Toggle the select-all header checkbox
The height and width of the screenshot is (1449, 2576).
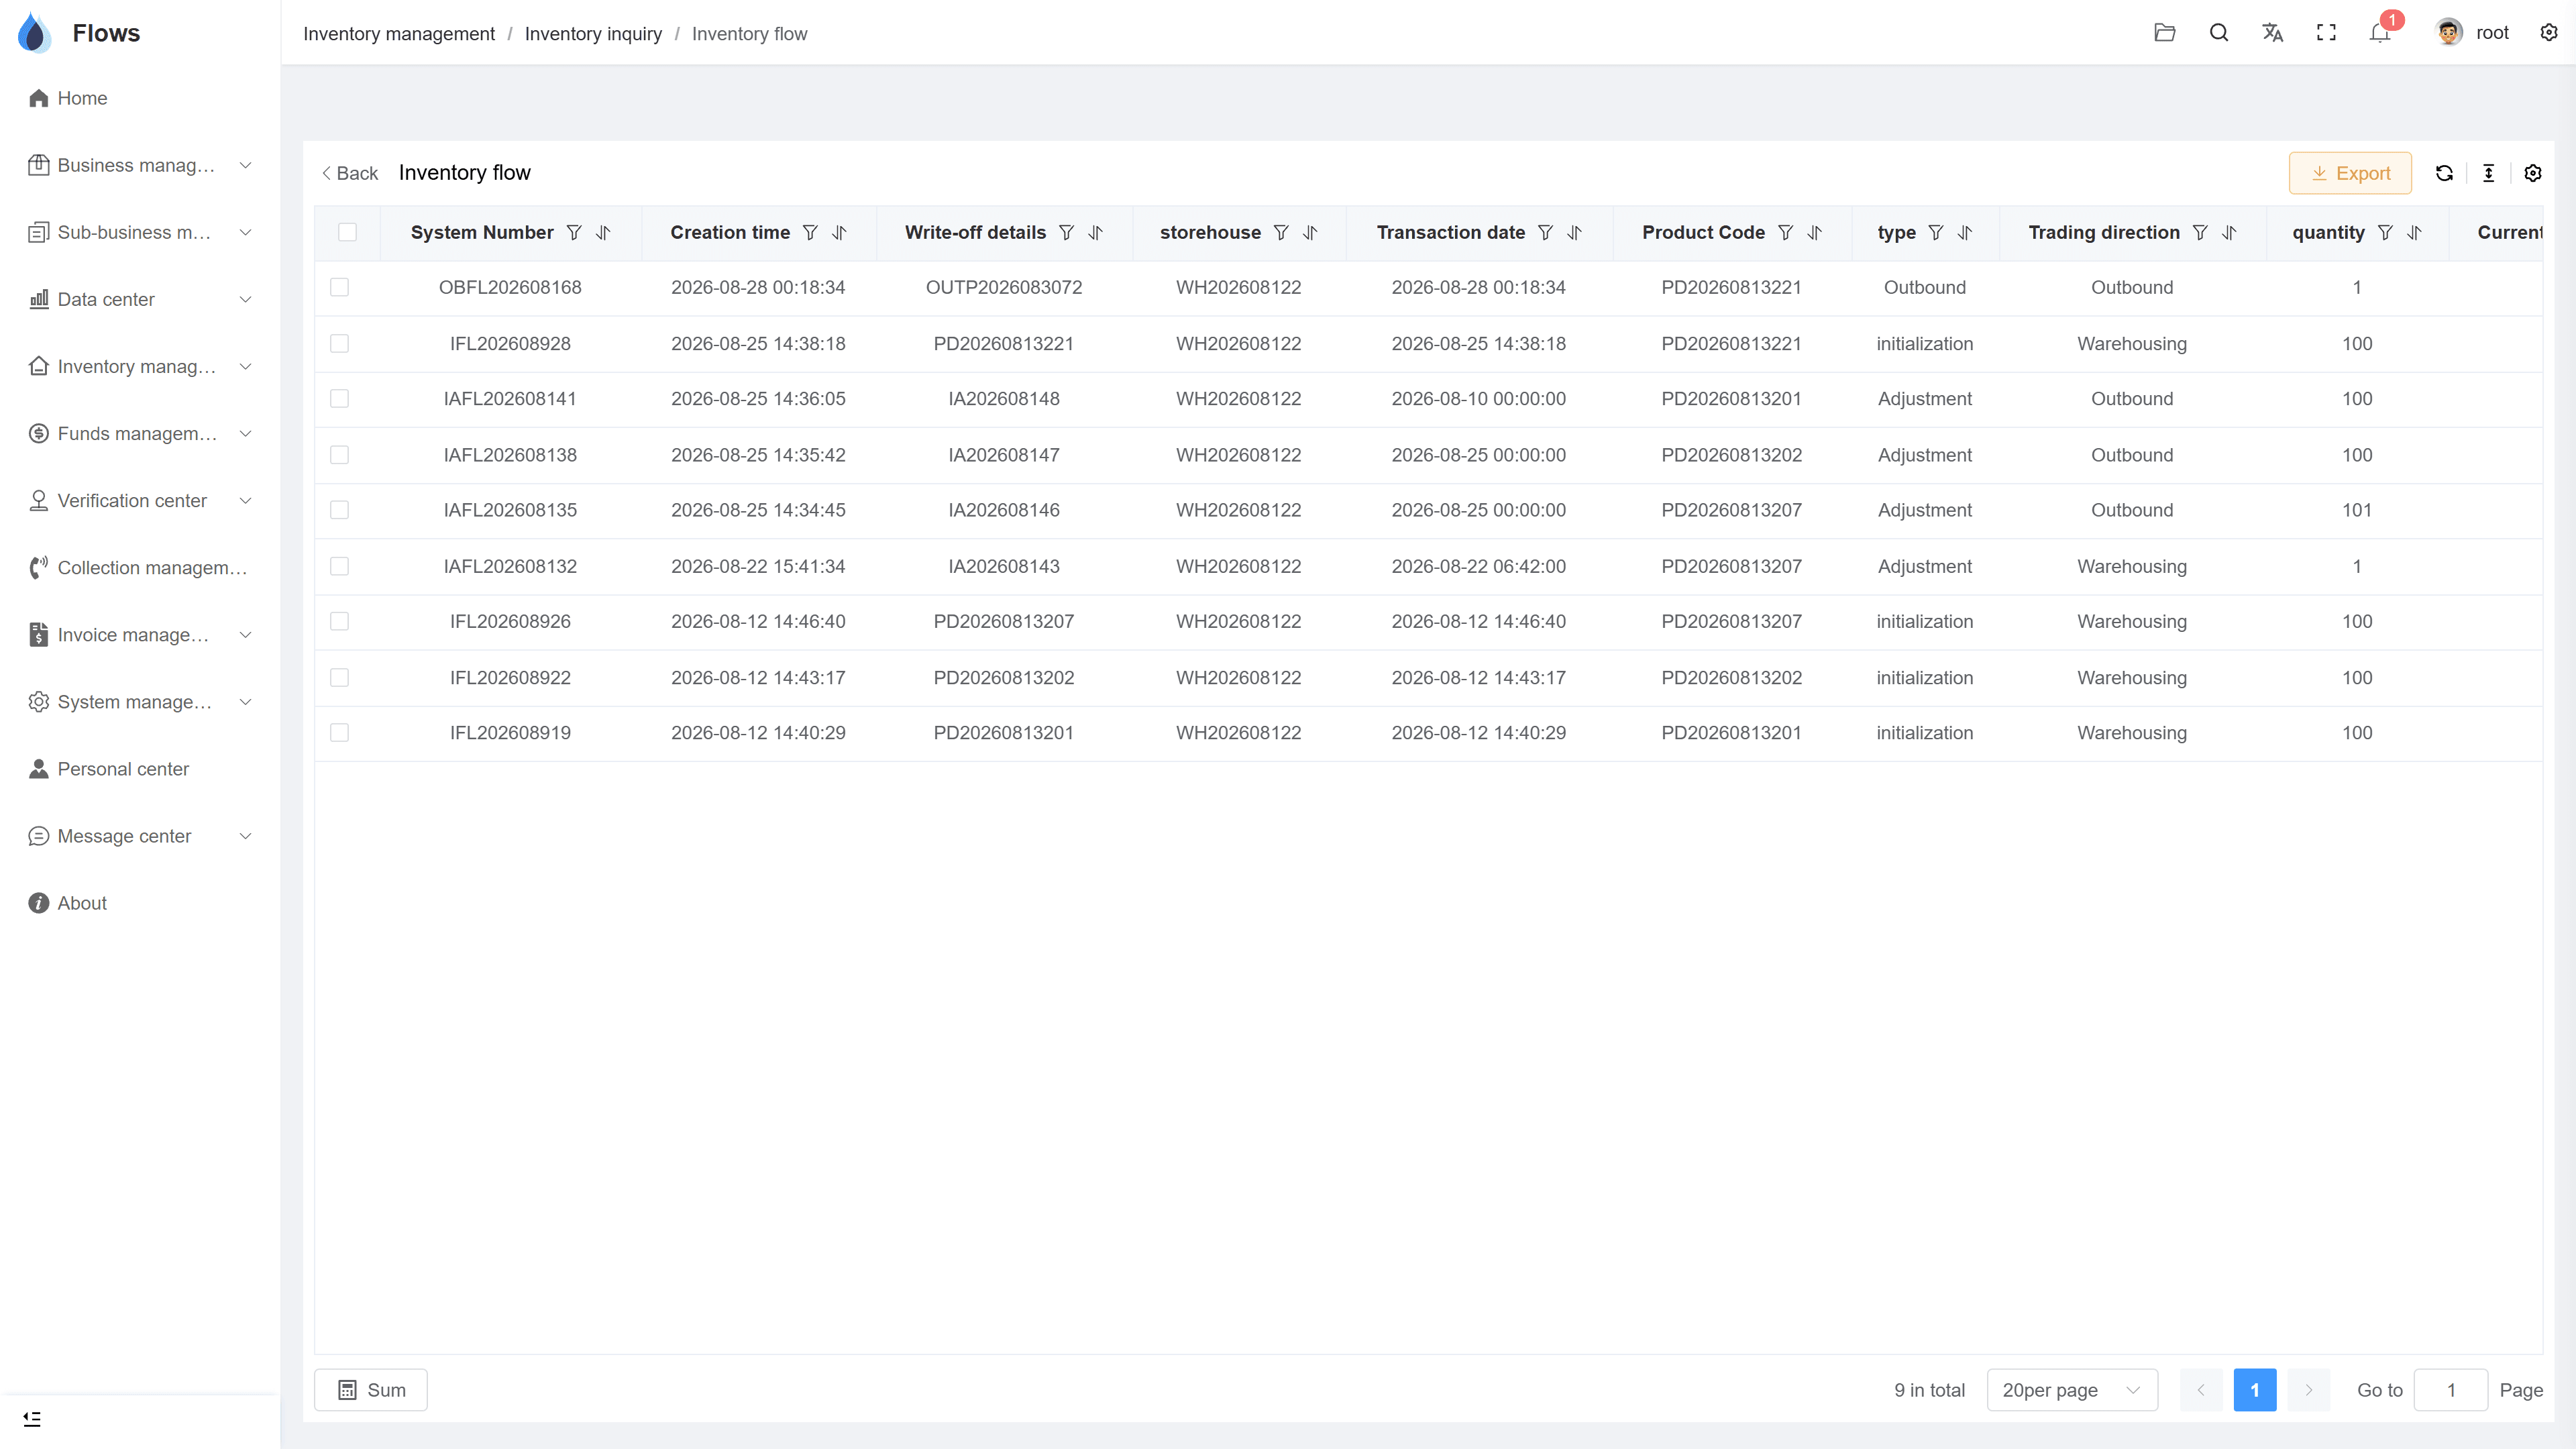[347, 232]
